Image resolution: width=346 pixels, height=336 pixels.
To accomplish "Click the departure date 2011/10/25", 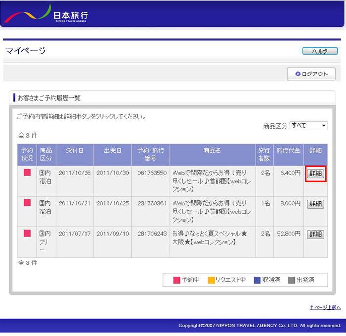I will click(x=113, y=203).
